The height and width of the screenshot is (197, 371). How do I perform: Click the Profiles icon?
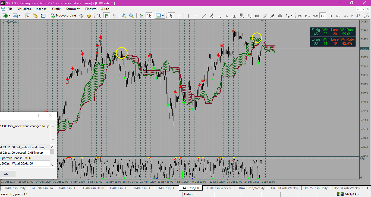pos(15,16)
